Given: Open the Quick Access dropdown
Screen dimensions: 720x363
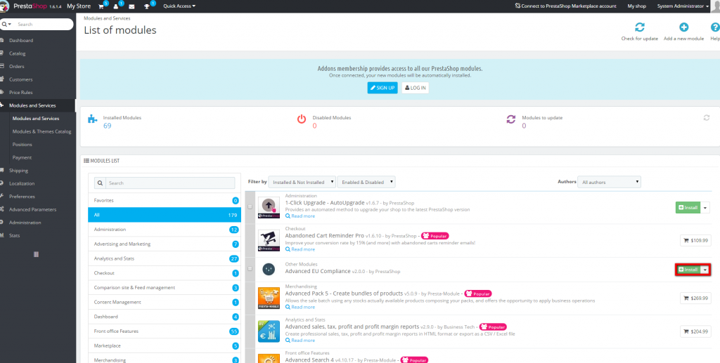Looking at the screenshot, I should [179, 6].
